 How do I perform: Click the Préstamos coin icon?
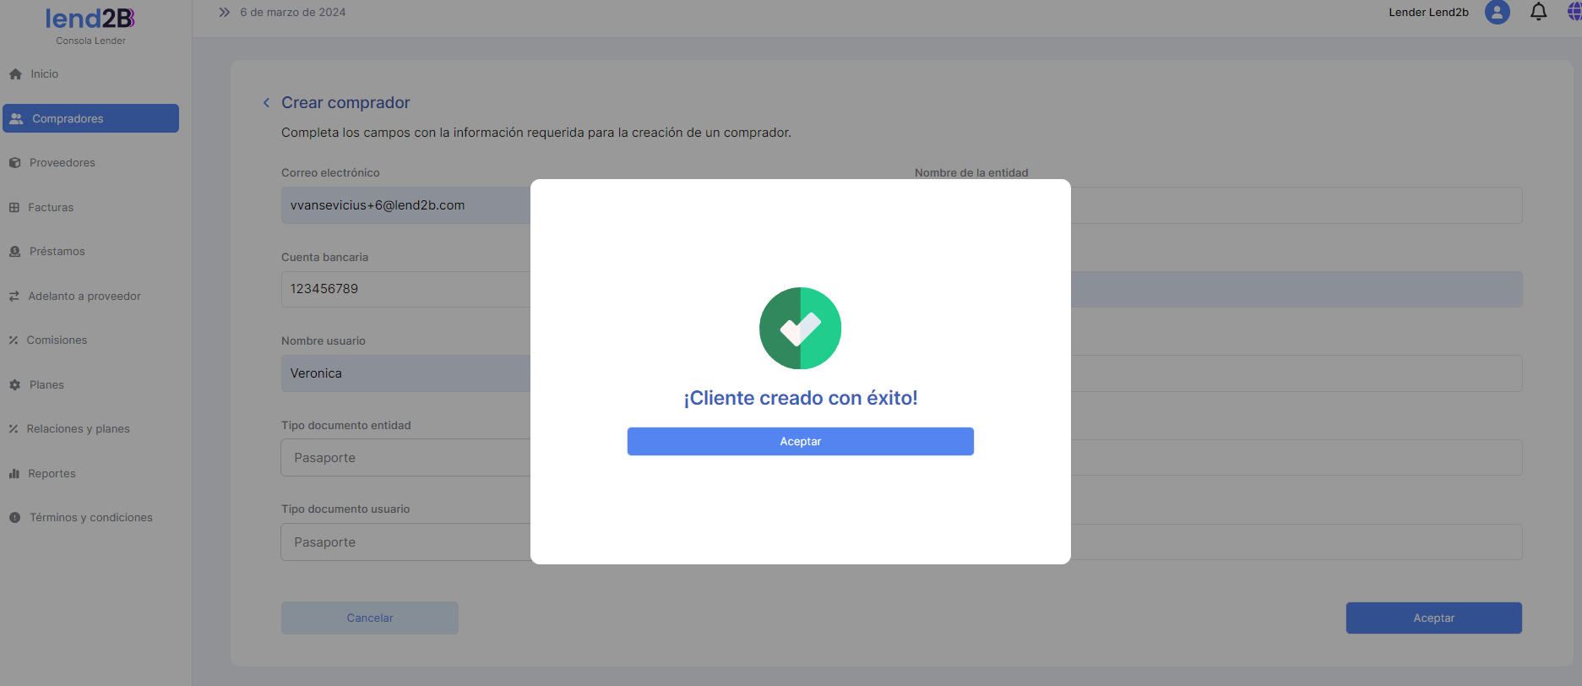click(14, 251)
